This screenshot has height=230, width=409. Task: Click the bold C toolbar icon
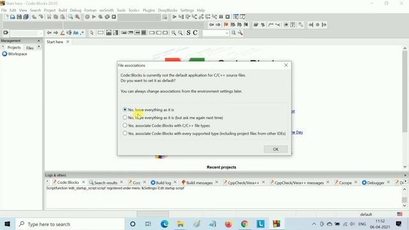point(195,33)
